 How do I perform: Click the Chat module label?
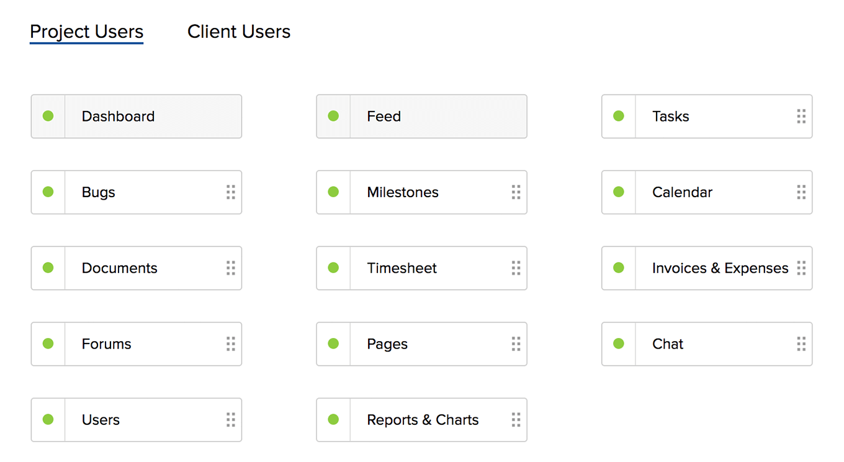668,344
